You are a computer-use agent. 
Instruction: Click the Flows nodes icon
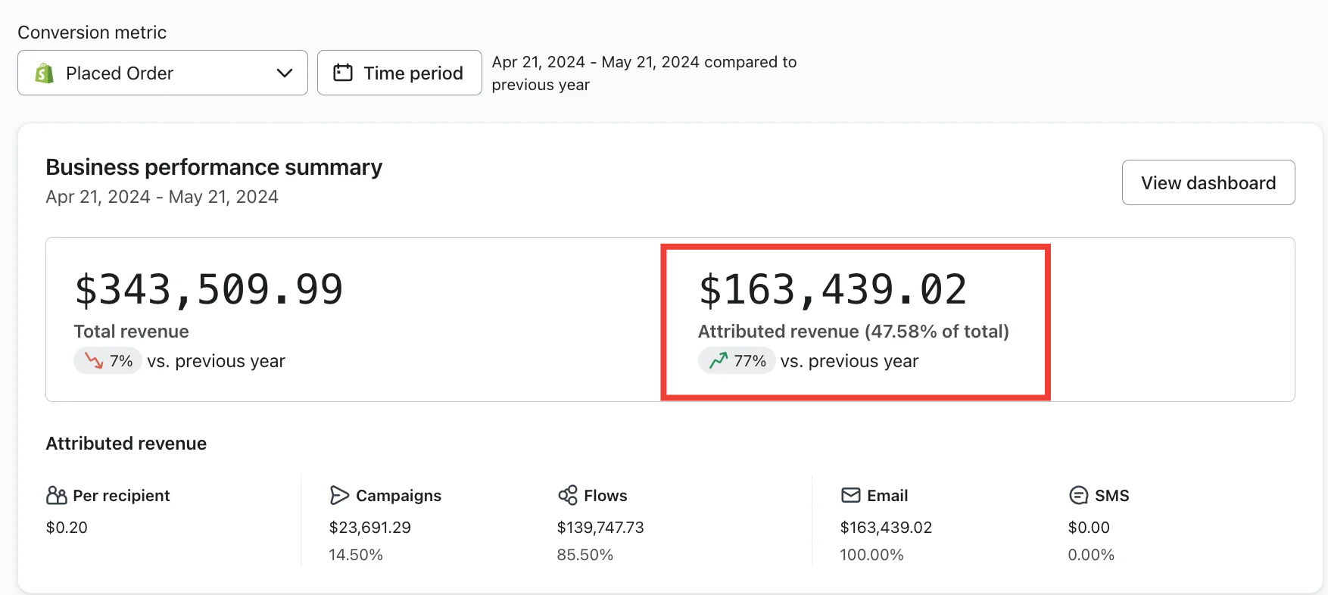(x=568, y=496)
